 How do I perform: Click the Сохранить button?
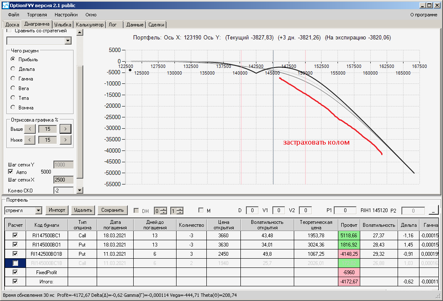point(113,210)
